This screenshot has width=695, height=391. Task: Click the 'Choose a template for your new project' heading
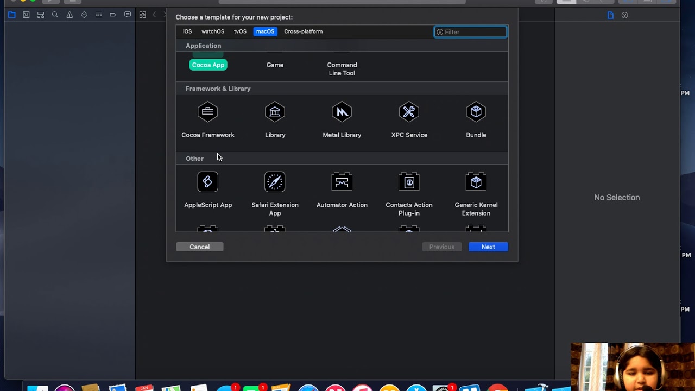234,17
